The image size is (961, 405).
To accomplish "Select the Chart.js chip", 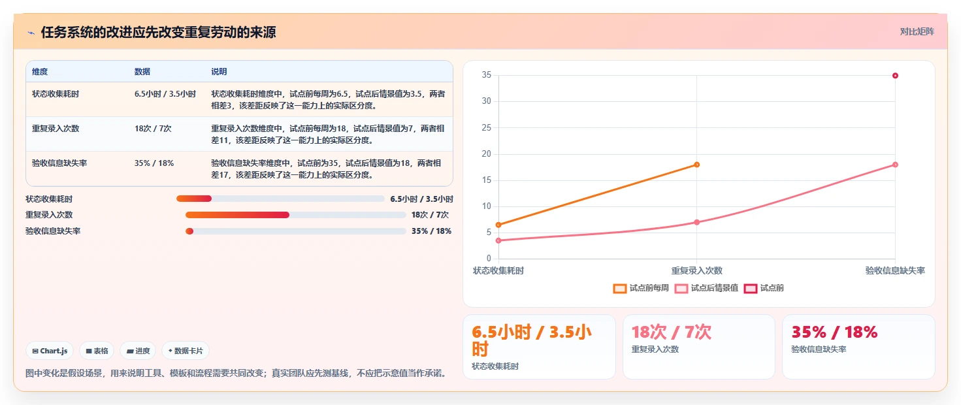I will click(50, 351).
